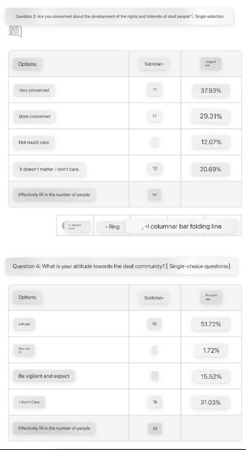This screenshot has width=246, height=450.
Task: Select the I Don't Care option
Action: 29,402
